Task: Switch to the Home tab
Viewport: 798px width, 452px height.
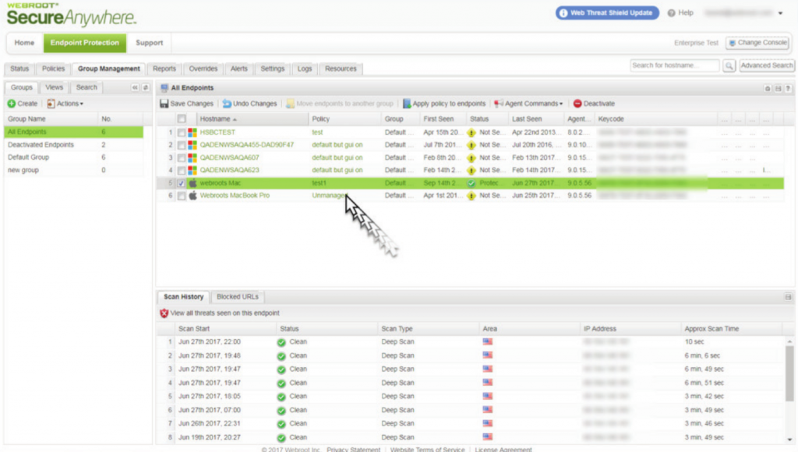Action: point(24,43)
